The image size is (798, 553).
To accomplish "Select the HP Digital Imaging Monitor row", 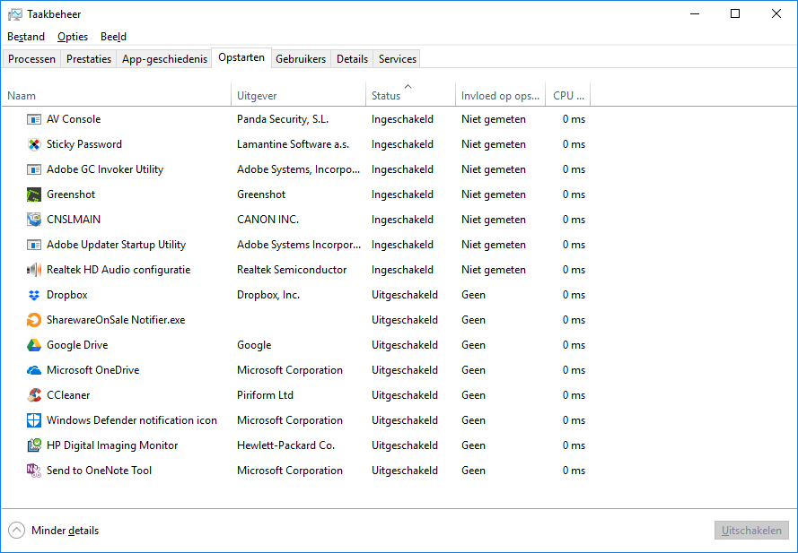I will click(x=112, y=445).
